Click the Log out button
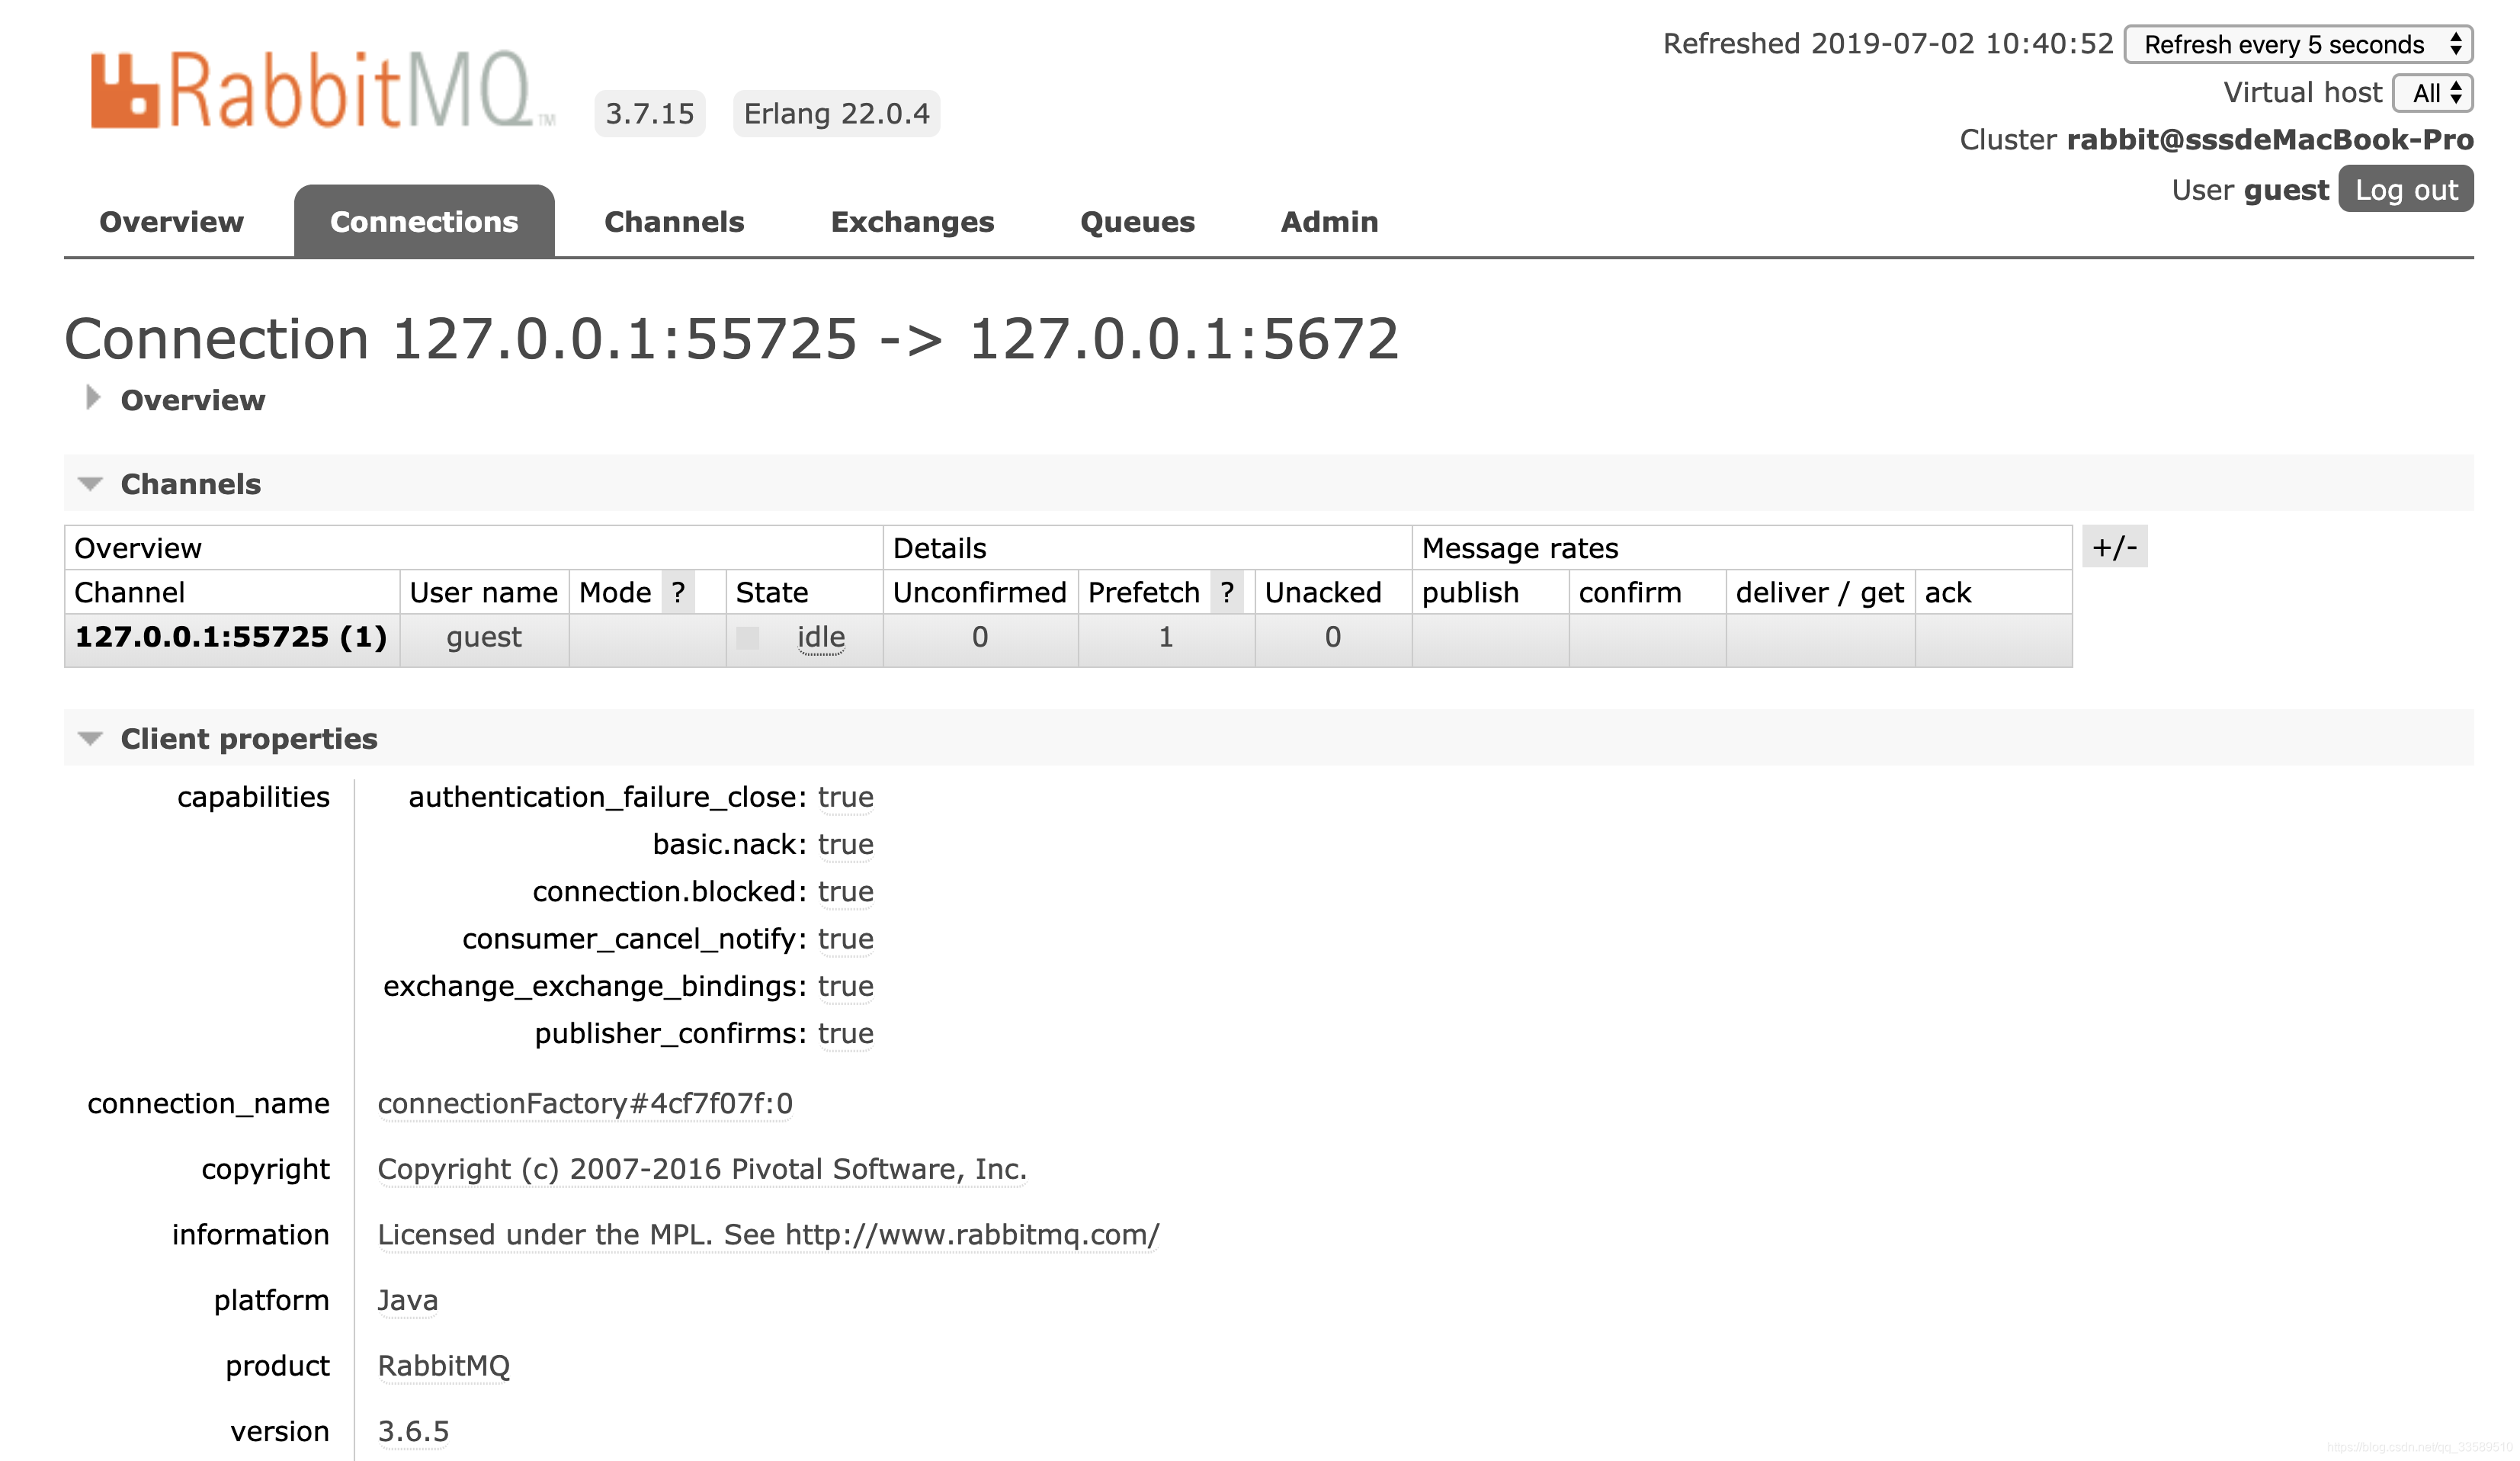2520x1461 pixels. click(x=2405, y=190)
